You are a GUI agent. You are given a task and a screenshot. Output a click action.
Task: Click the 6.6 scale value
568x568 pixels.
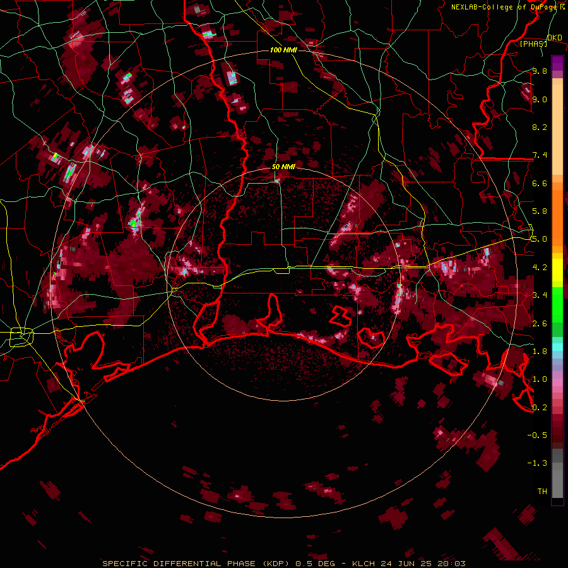point(540,183)
